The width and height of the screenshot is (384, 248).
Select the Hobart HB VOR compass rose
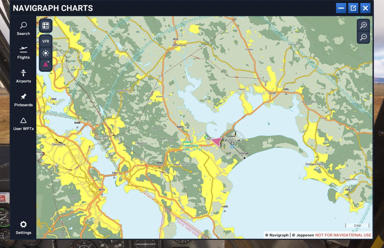[233, 143]
